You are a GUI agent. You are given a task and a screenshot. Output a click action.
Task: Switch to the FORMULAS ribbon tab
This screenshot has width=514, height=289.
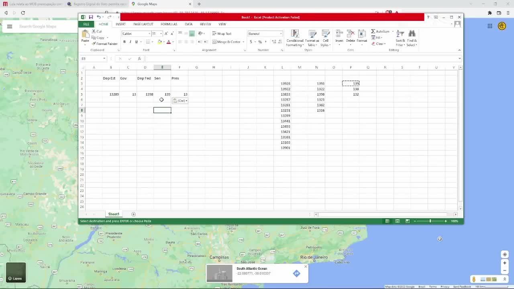click(169, 24)
